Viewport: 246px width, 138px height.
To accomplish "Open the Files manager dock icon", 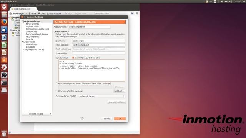I will click(x=4, y=15).
